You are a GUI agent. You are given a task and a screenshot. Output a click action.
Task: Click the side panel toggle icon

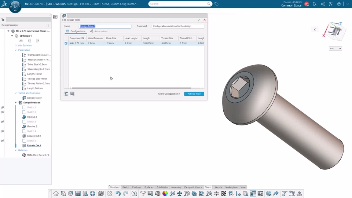click(x=55, y=17)
